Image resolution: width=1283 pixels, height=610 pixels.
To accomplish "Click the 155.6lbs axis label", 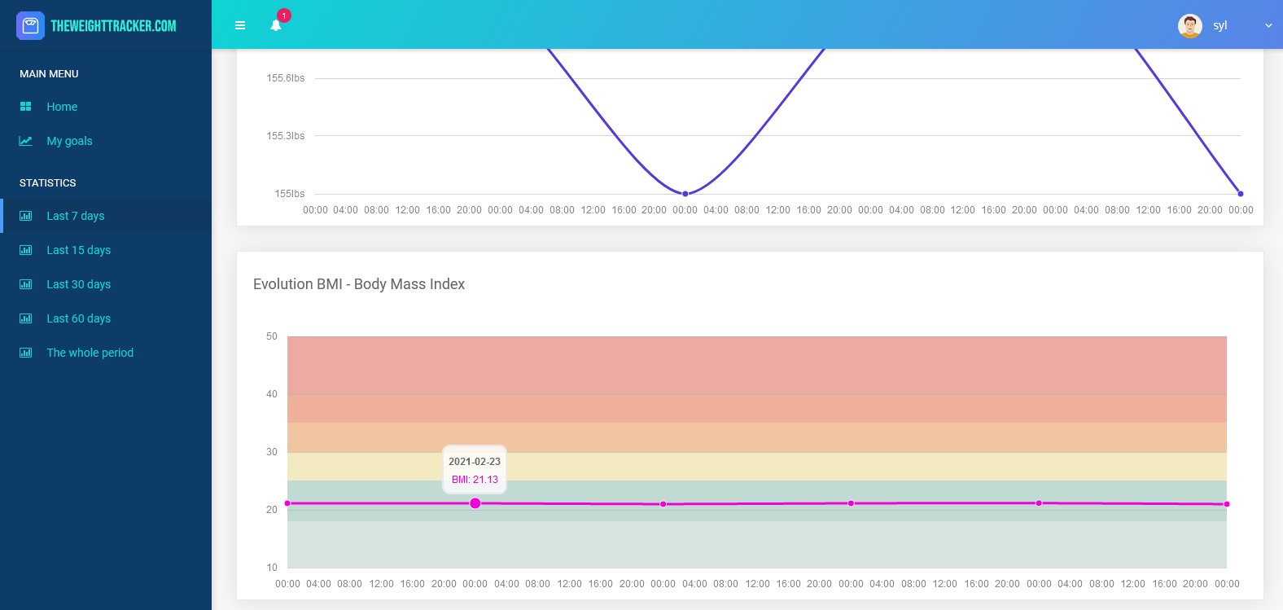I will 286,78.
